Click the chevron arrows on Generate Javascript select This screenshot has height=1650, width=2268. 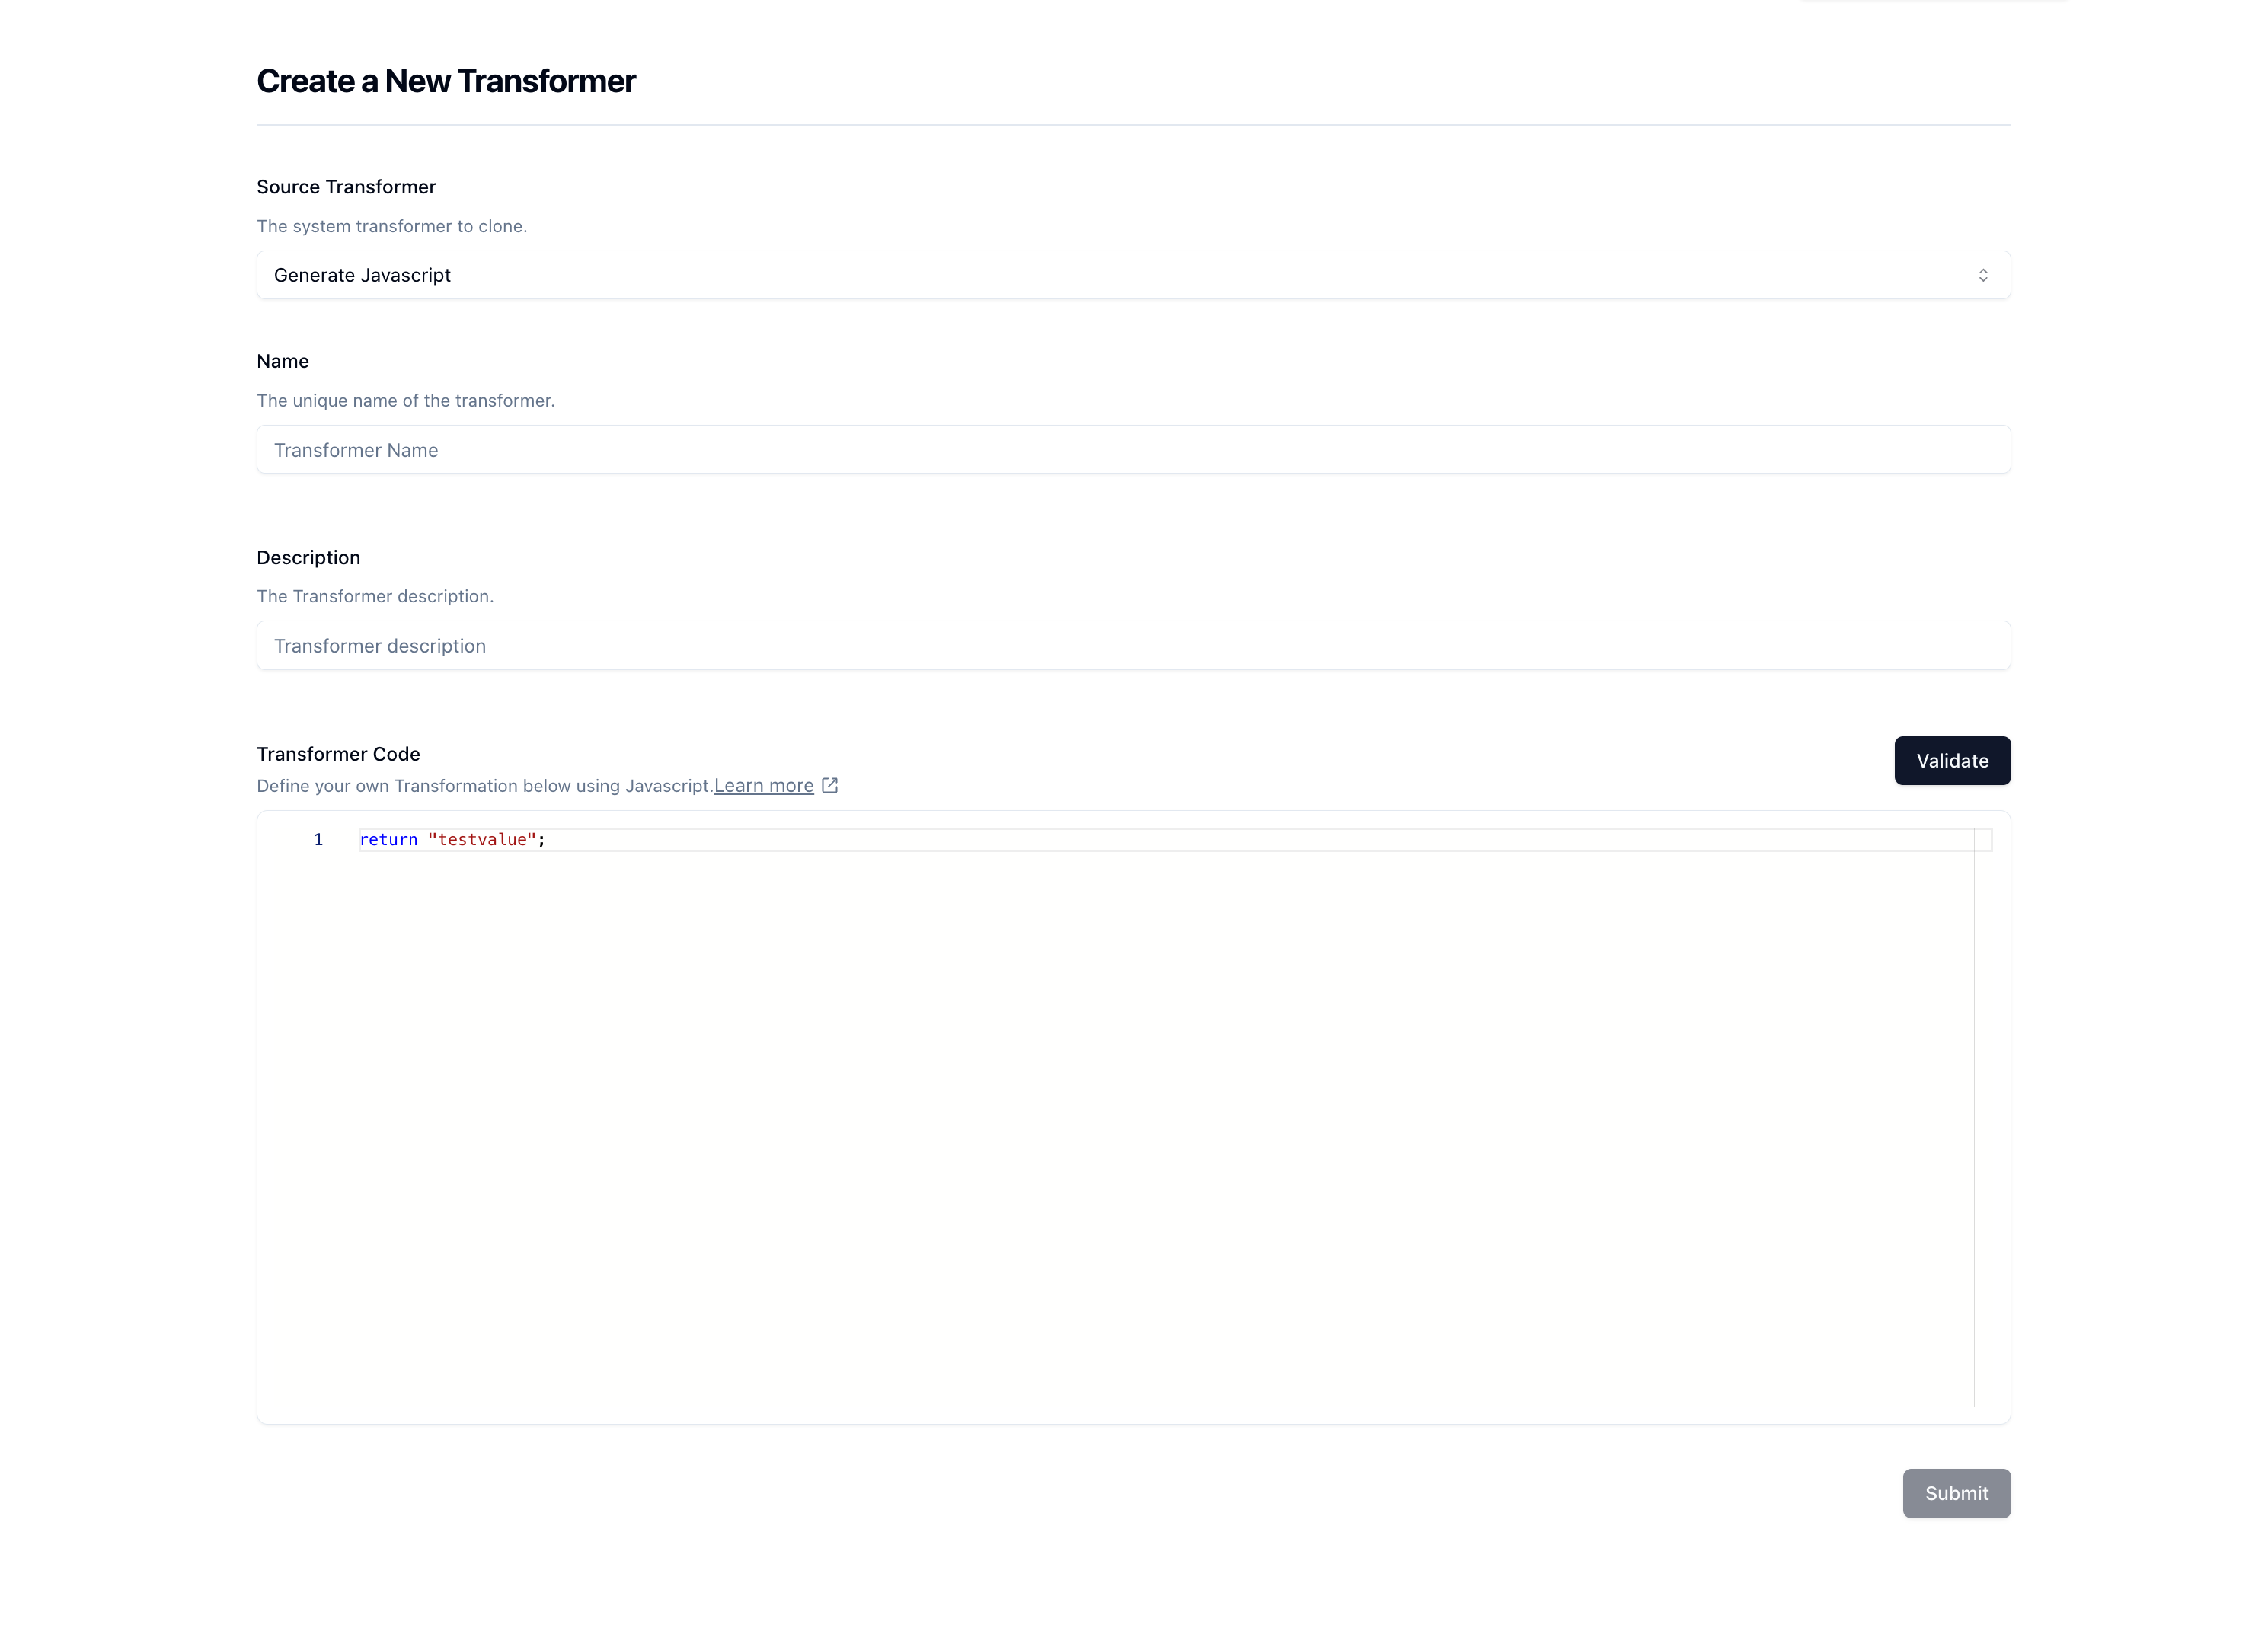point(1983,275)
